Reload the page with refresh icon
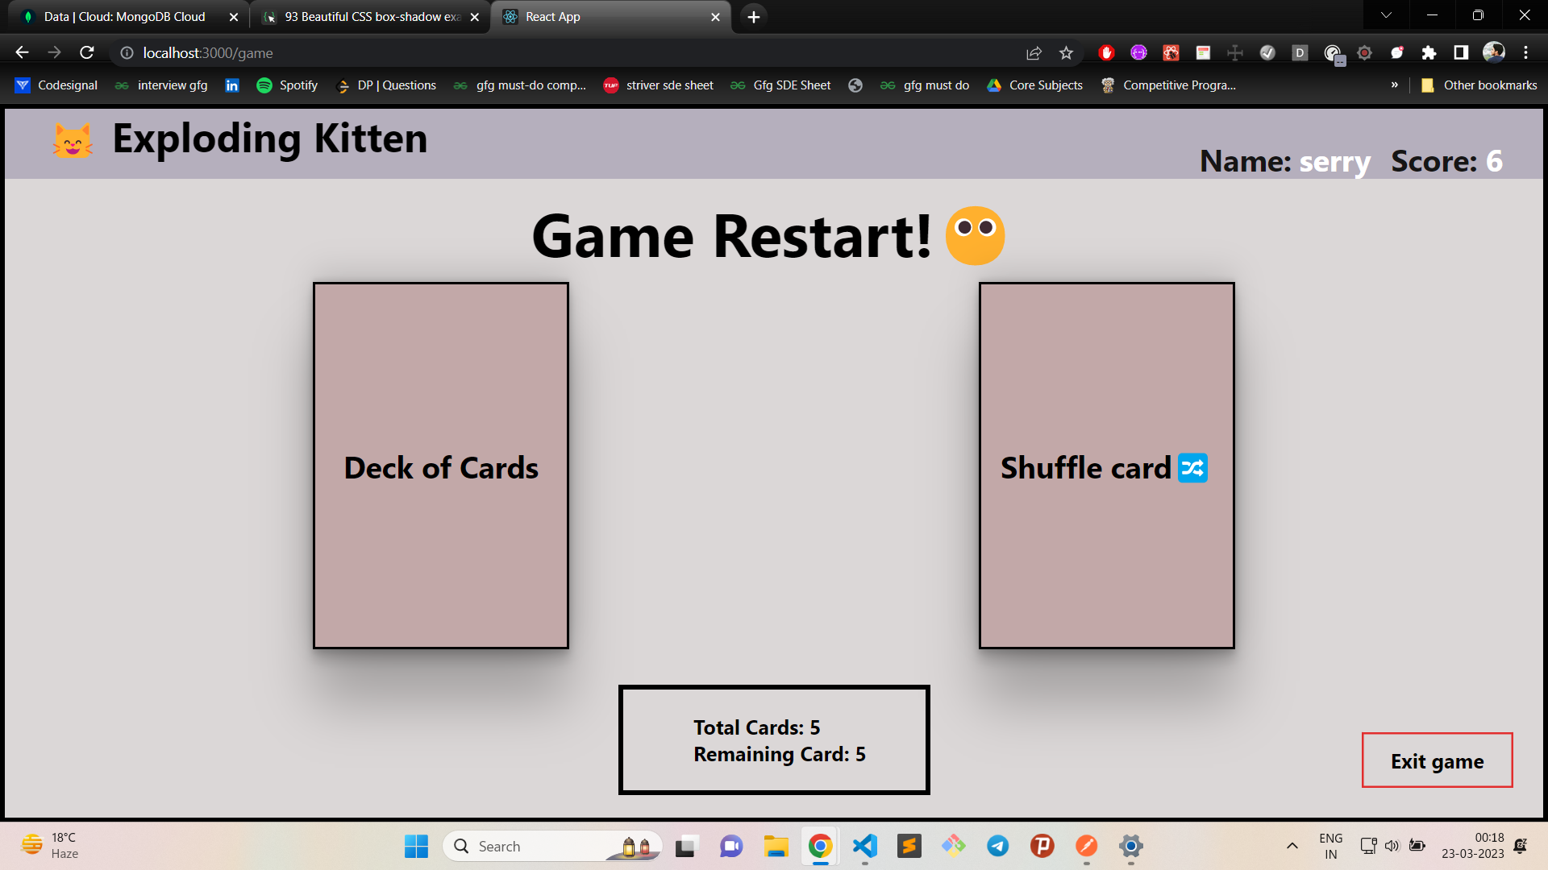The image size is (1548, 870). tap(87, 52)
